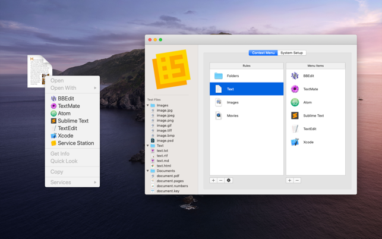Click the Atom icon in Menu Items list

pos(295,102)
